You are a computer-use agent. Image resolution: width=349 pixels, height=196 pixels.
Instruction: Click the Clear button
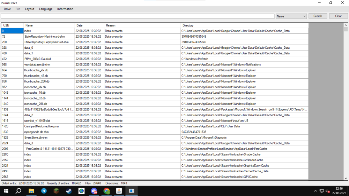[x=338, y=16]
